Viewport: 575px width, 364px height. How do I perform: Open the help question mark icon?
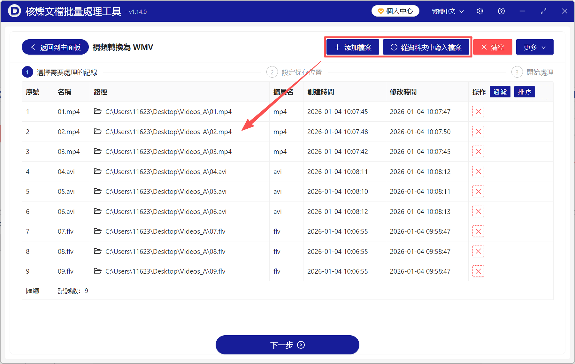(x=501, y=11)
